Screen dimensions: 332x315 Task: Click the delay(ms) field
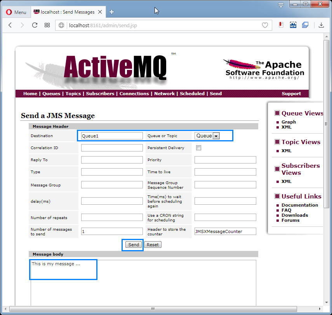pyautogui.click(x=112, y=201)
